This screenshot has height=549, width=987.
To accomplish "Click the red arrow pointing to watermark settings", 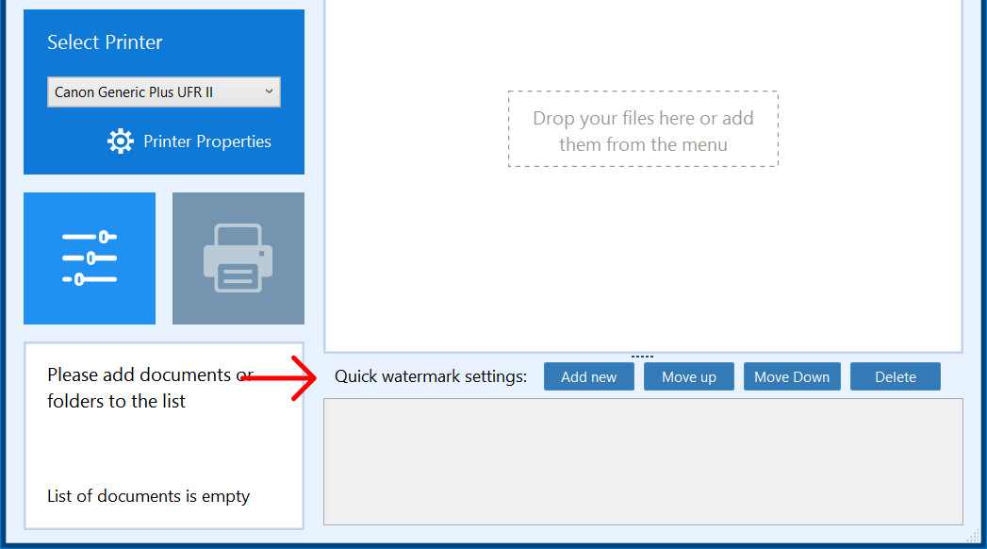I will pos(281,377).
